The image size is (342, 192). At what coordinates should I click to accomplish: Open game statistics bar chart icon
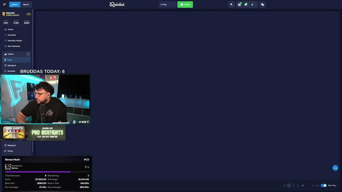[x=303, y=185]
